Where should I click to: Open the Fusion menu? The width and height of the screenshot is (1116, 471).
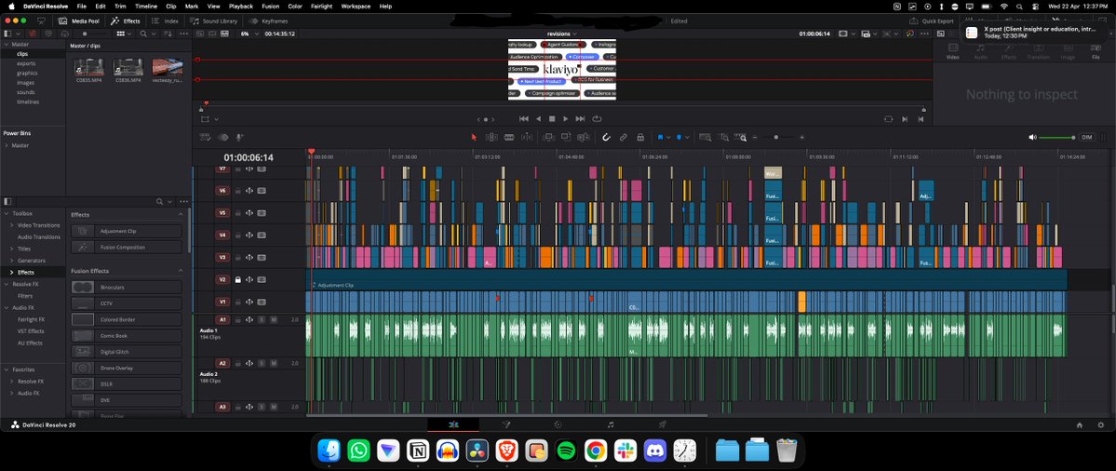pyautogui.click(x=271, y=6)
